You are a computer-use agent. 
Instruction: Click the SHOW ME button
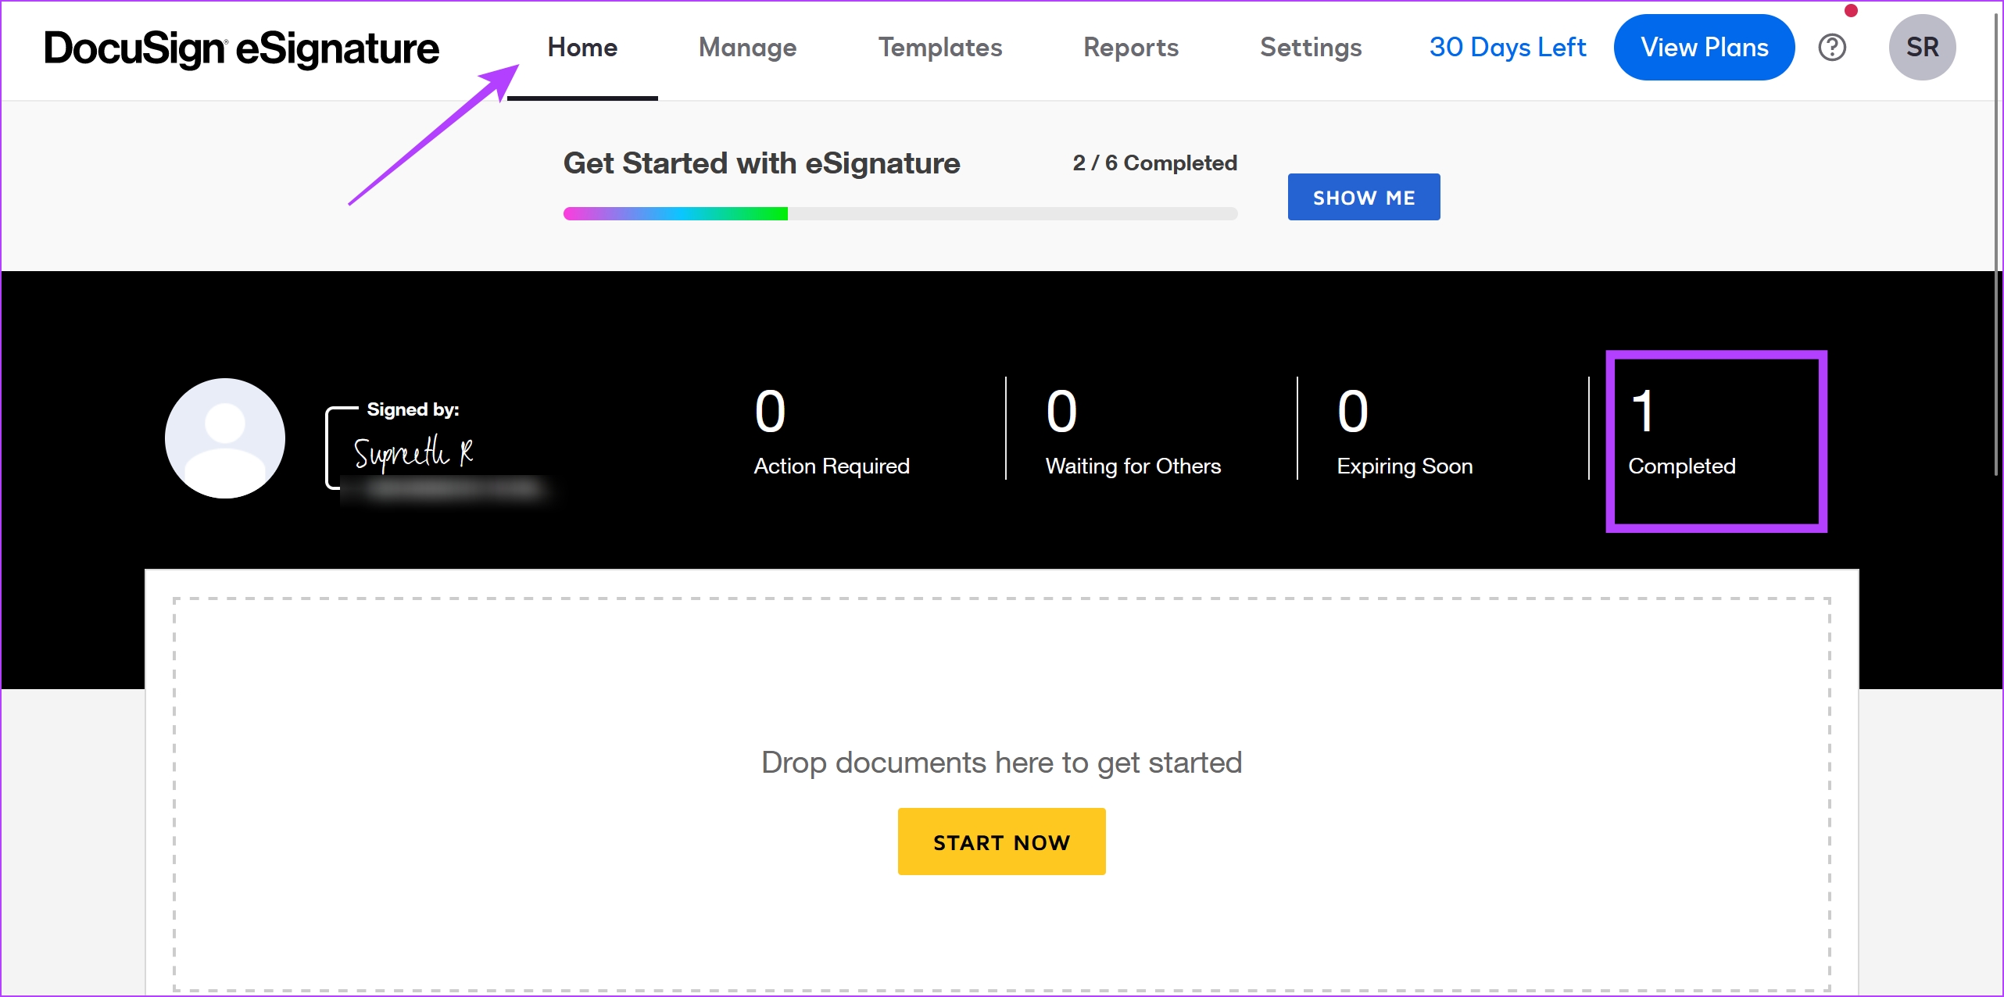[1364, 197]
